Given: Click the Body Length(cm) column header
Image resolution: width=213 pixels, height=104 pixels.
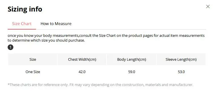Looking at the screenshot, I should coord(132,60).
